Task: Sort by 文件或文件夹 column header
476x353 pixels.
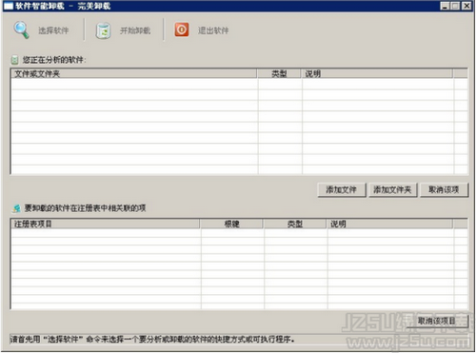Action: (x=134, y=74)
